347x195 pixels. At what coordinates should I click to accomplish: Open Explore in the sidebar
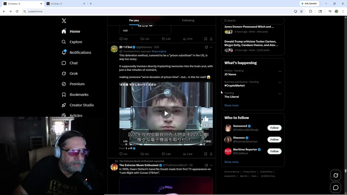[72, 42]
